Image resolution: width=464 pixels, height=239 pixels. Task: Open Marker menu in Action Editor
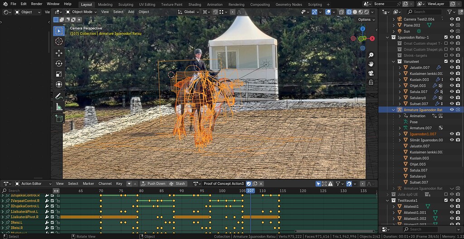88,184
